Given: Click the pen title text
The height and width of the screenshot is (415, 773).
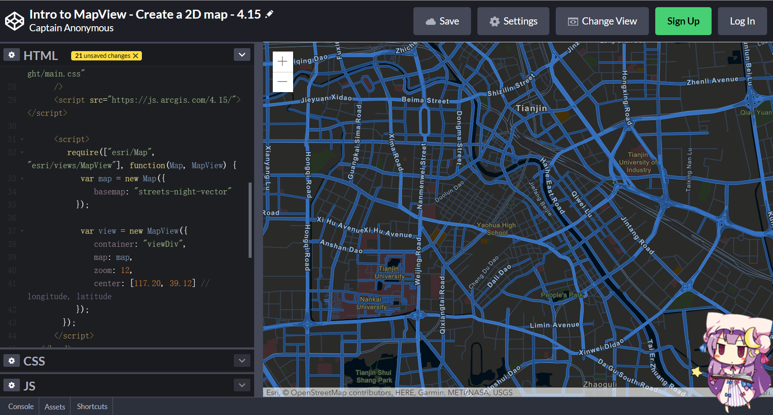Looking at the screenshot, I should coord(145,14).
